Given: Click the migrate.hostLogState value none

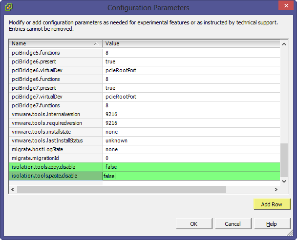Looking at the screenshot, I should click(191, 149).
